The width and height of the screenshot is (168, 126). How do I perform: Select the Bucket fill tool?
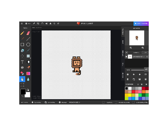click(22, 50)
